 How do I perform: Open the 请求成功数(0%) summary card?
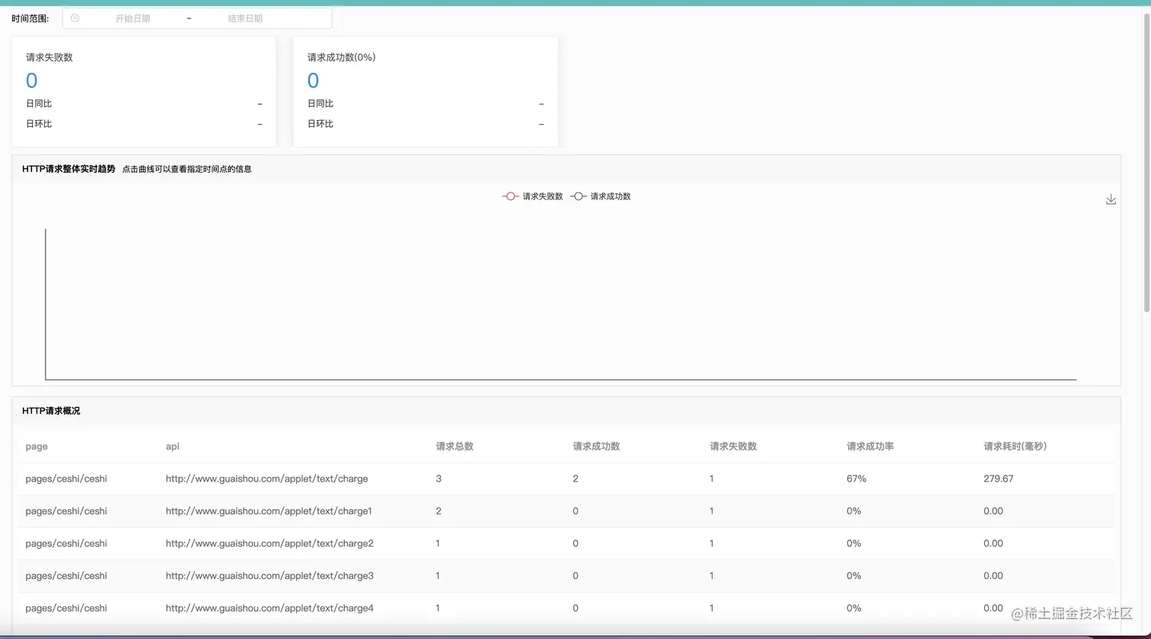click(426, 91)
